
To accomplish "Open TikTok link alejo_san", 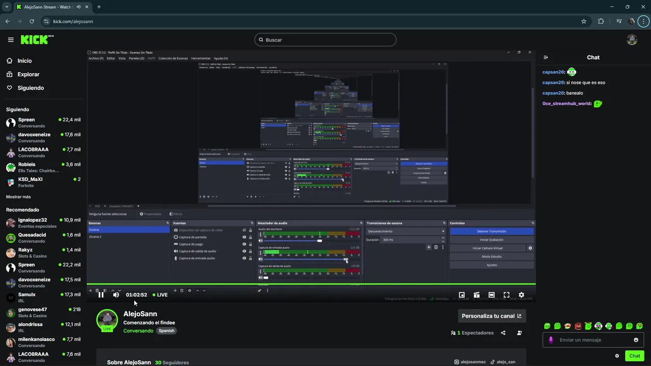I will [502, 362].
